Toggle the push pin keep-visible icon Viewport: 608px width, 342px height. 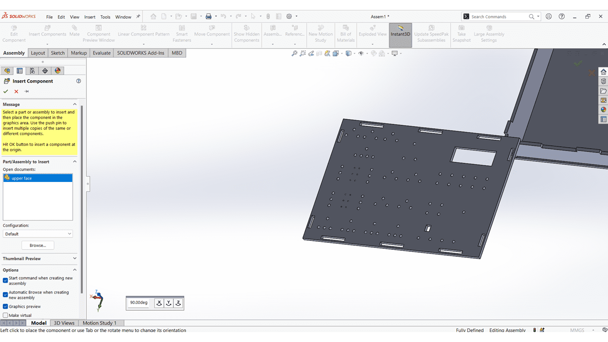pyautogui.click(x=27, y=91)
